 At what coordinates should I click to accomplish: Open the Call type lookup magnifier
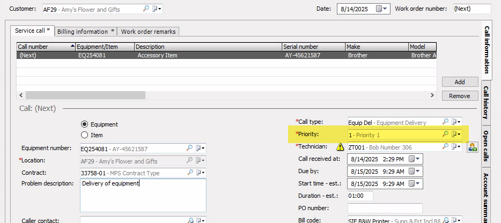445,122
